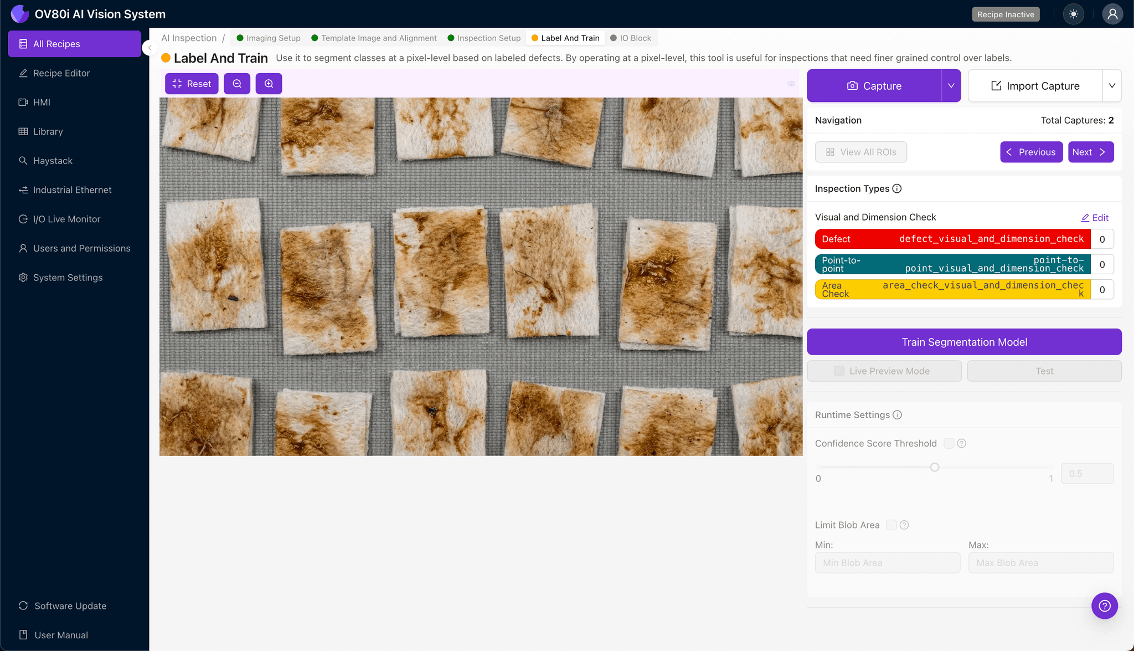Viewport: 1134px width, 651px height.
Task: Open Haystack search page
Action: pyautogui.click(x=74, y=161)
